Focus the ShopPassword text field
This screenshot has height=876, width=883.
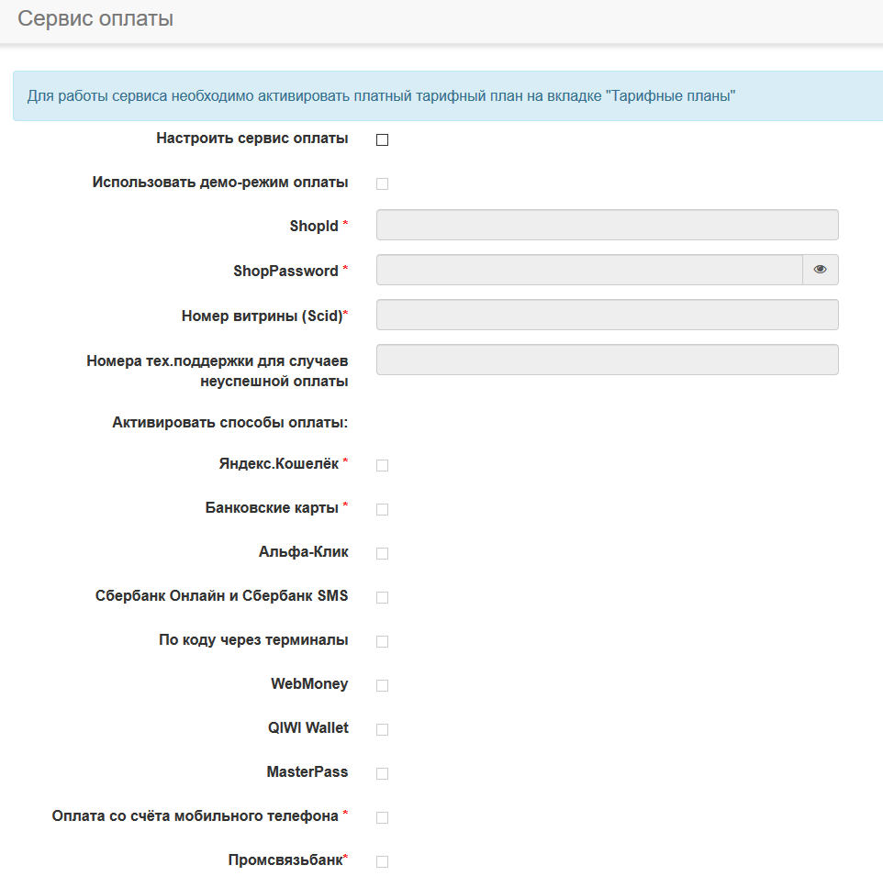click(x=589, y=270)
